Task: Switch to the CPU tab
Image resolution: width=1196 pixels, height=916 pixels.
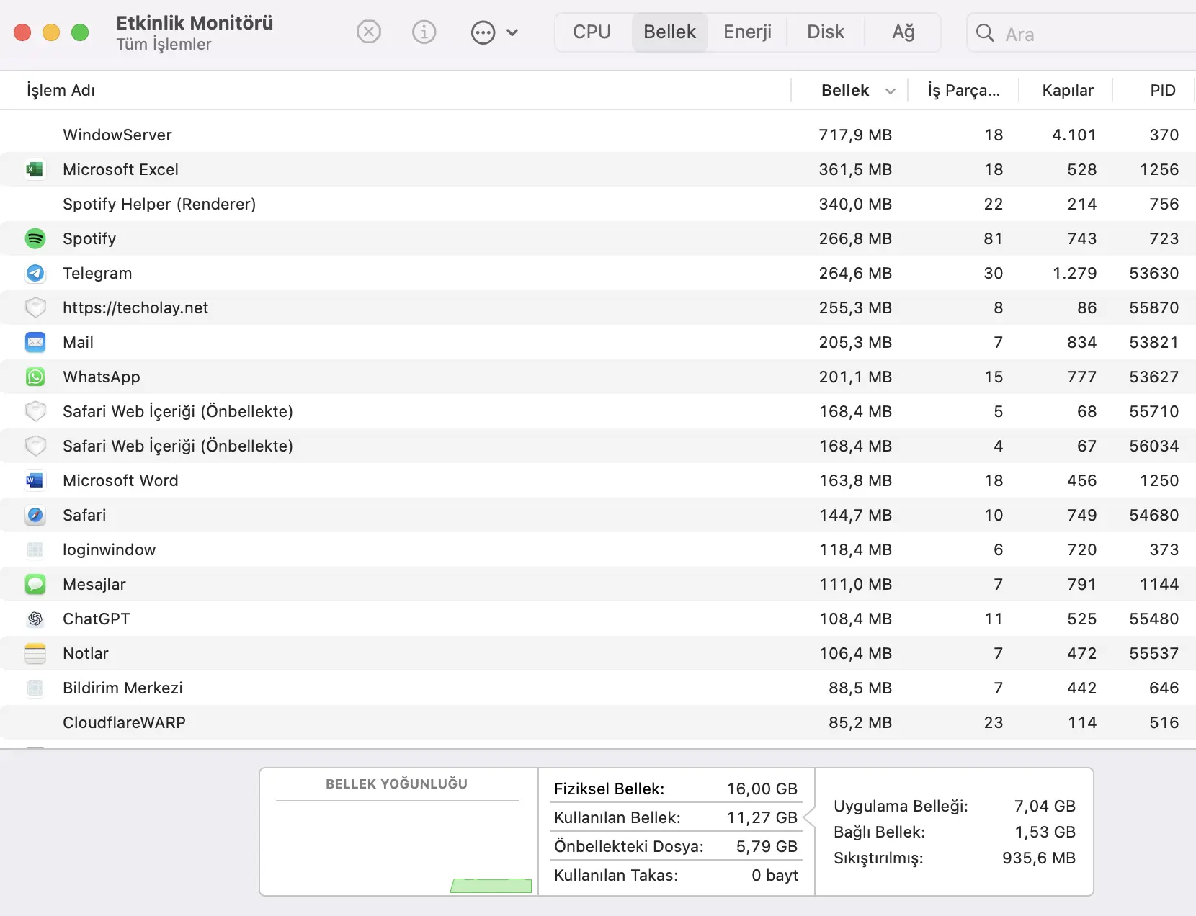Action: [592, 32]
